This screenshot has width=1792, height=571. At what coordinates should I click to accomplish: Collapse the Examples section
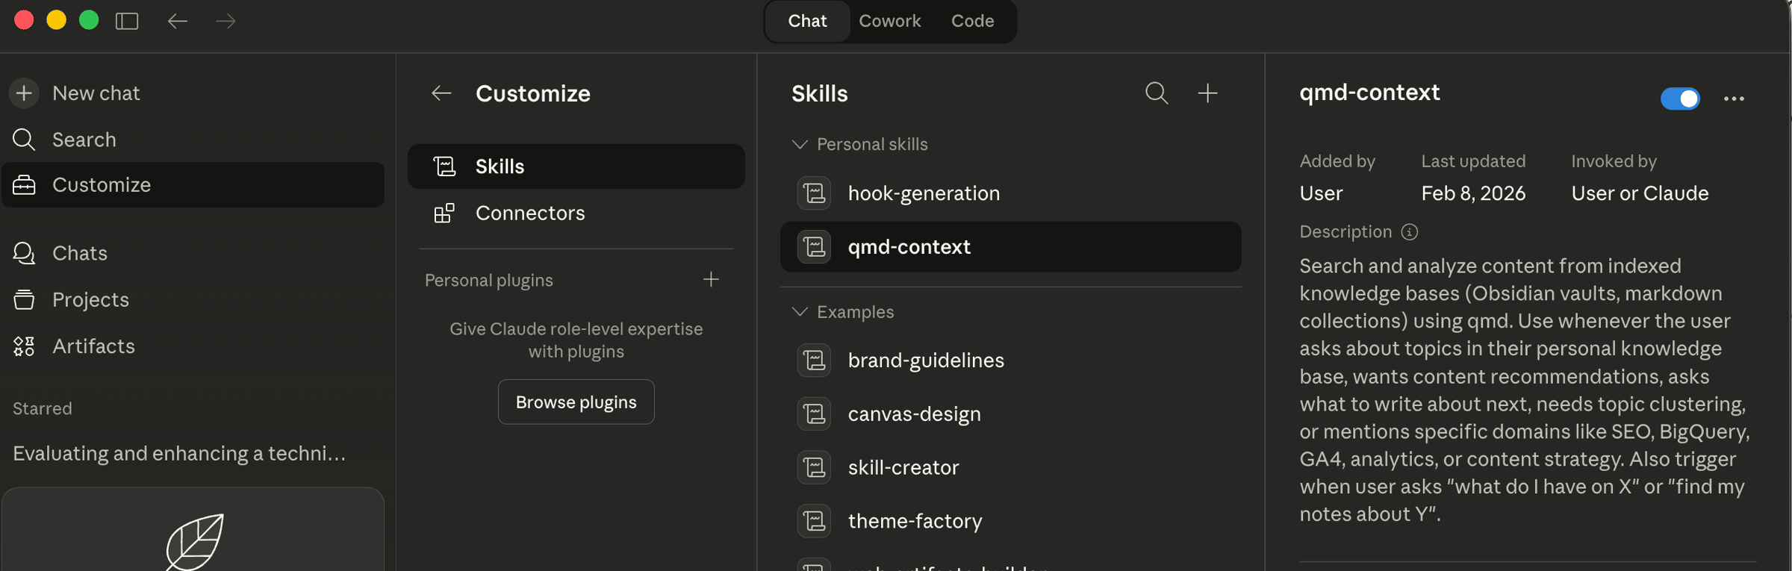pos(800,312)
